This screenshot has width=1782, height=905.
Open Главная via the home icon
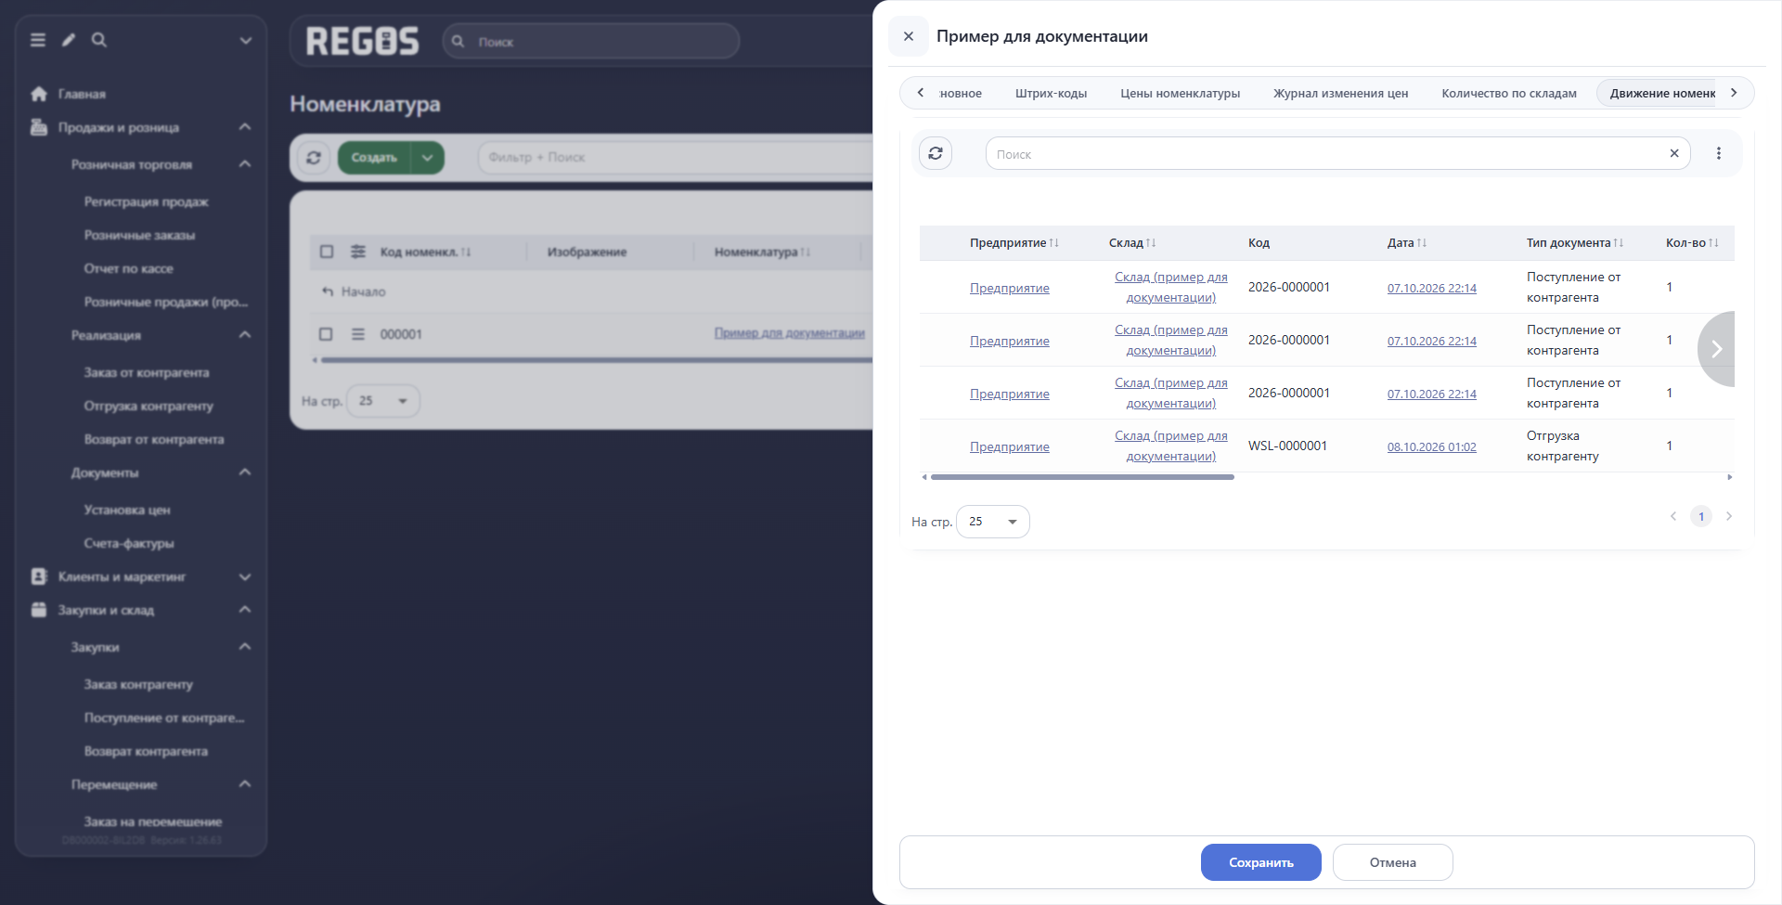[x=39, y=94]
